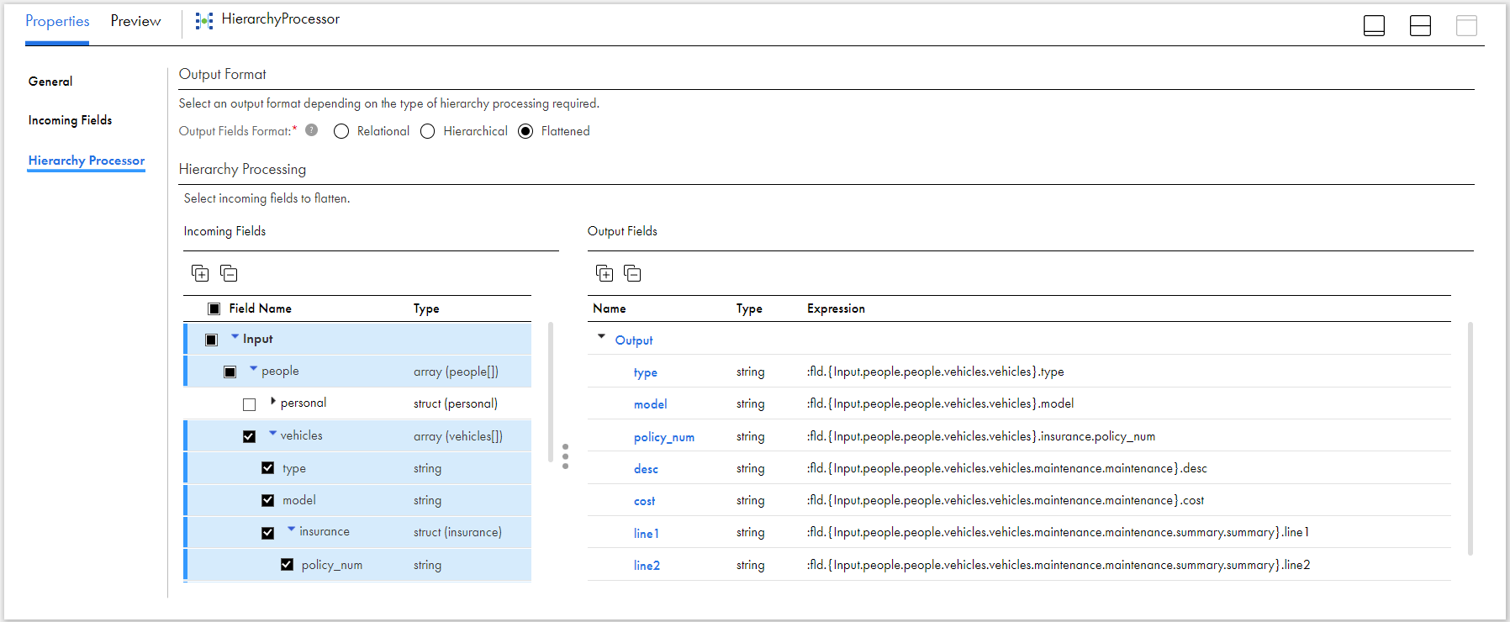The height and width of the screenshot is (622, 1510).
Task: Select the full-screen panel layout icon
Action: click(1466, 26)
